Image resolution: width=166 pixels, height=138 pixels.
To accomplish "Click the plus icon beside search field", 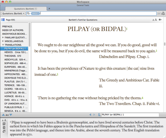I will tap(159, 13).
